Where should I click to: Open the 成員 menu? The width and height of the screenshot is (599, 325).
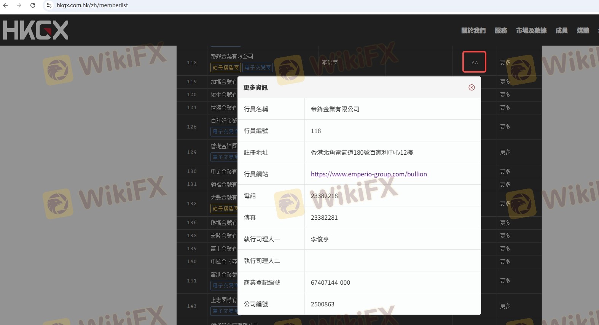[561, 30]
